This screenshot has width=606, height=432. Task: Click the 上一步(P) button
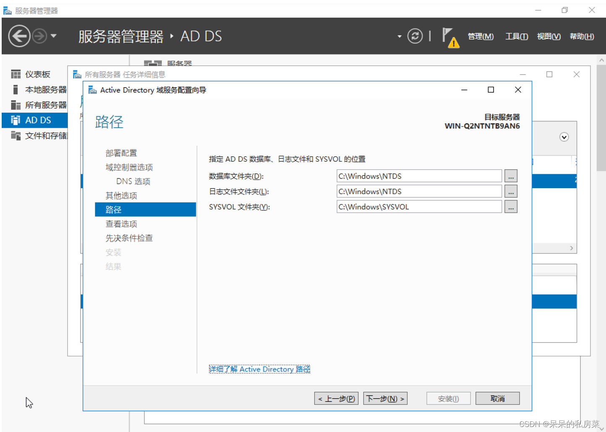pos(336,398)
